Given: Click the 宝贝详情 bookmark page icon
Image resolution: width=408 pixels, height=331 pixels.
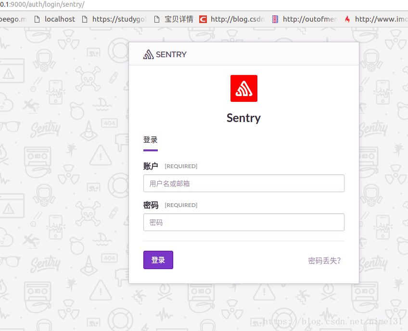Looking at the screenshot, I should [x=157, y=19].
